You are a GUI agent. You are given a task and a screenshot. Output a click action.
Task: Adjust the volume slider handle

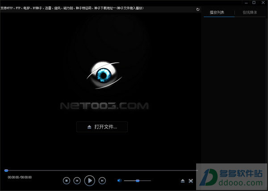tap(138, 181)
